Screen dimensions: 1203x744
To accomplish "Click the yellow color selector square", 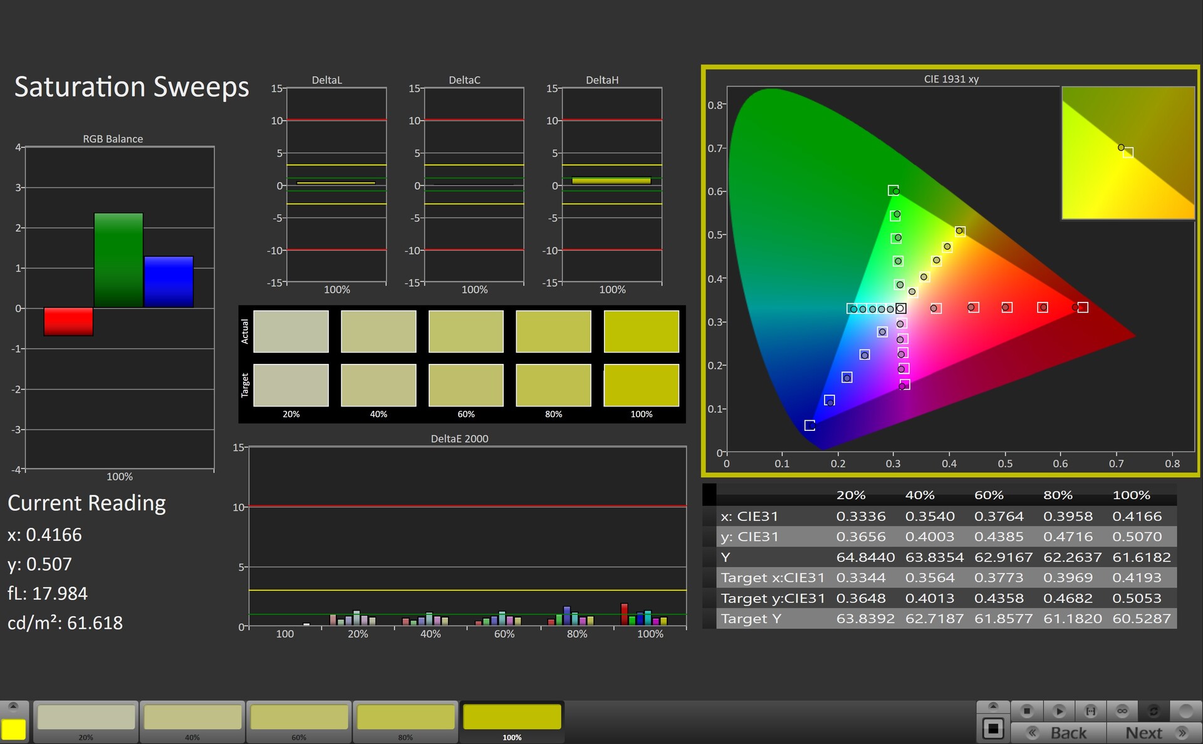I will click(14, 730).
